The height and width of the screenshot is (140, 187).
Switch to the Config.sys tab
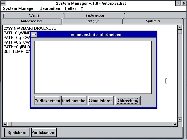click(x=92, y=21)
